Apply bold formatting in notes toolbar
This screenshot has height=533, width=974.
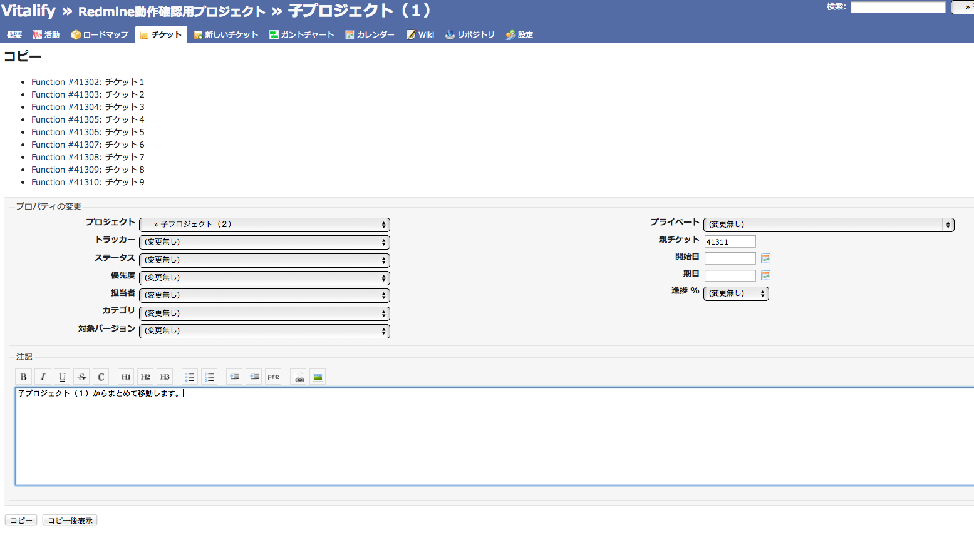[x=23, y=377]
